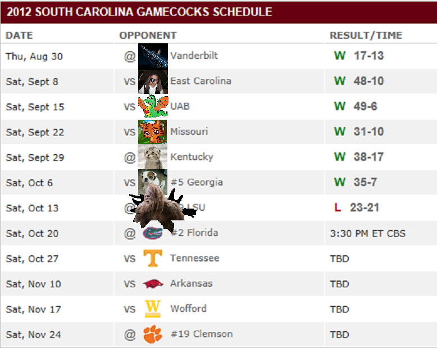The height and width of the screenshot is (348, 437).
Task: Click the RESULT/TIME column header
Action: click(366, 35)
